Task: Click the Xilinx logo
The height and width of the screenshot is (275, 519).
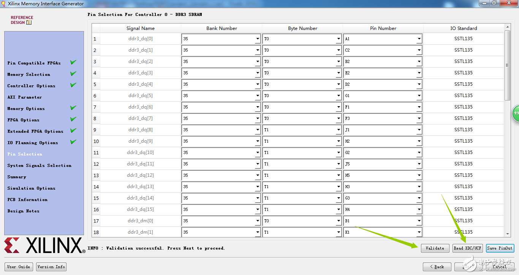Action: [x=44, y=246]
